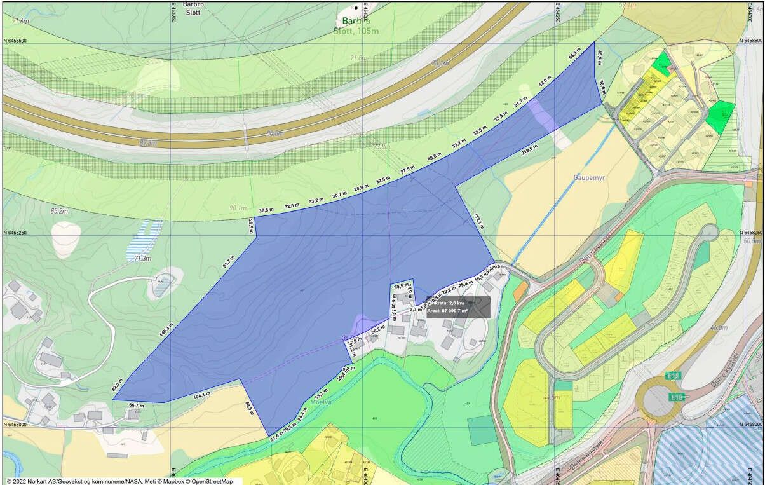Click the lower E18 road shield
The height and width of the screenshot is (485, 765).
click(677, 397)
